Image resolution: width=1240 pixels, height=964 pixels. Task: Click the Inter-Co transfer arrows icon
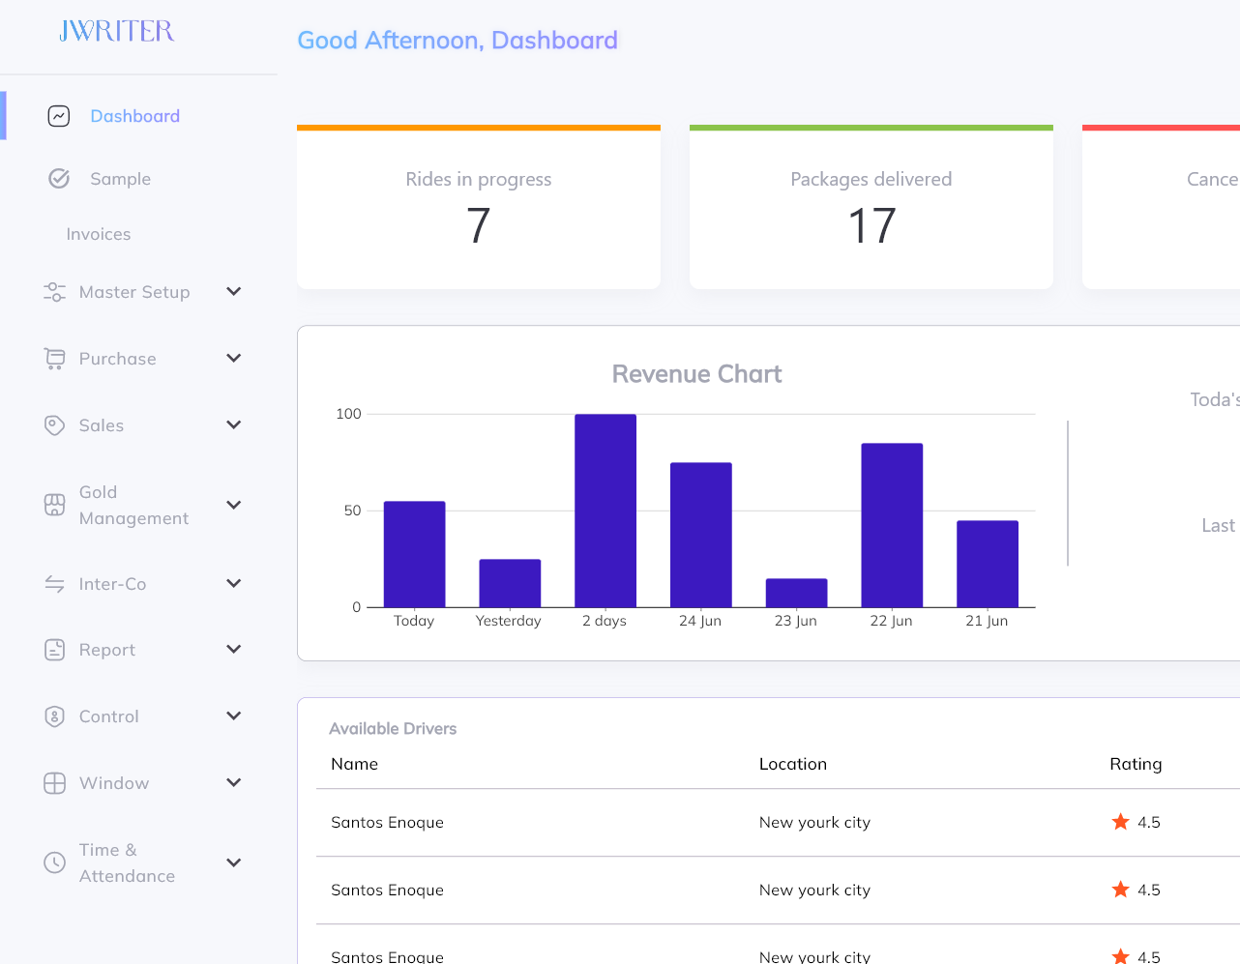55,584
